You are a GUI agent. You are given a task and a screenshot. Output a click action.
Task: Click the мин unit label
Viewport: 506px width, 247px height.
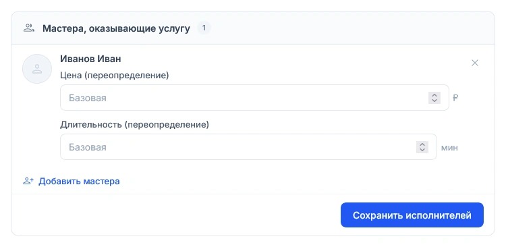(x=449, y=148)
